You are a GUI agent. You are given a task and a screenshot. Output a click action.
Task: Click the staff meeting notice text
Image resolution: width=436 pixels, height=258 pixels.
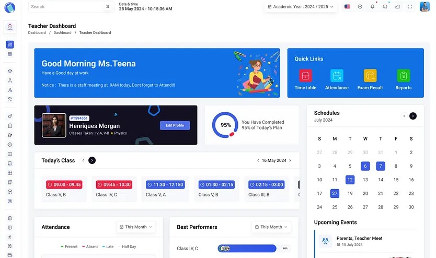pyautogui.click(x=108, y=85)
